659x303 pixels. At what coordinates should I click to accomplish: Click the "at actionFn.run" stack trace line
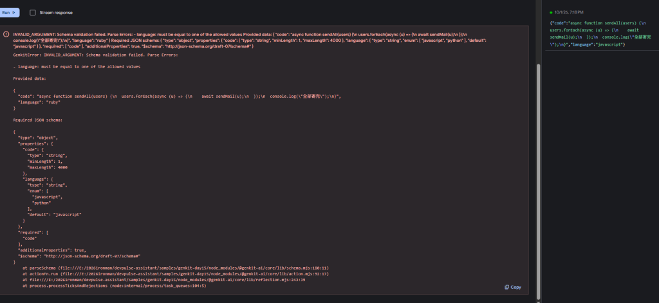pyautogui.click(x=176, y=273)
